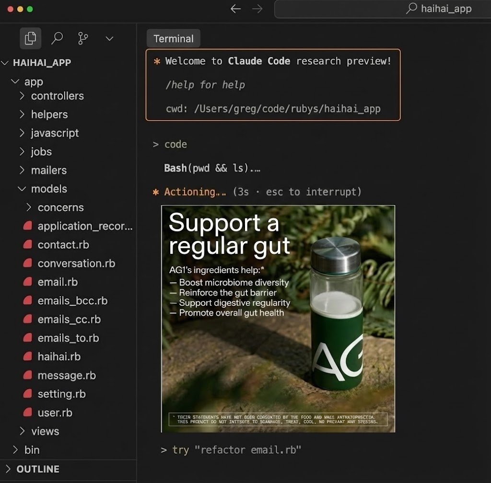Minimize window with yellow button
This screenshot has height=483, width=491.
pyautogui.click(x=20, y=9)
